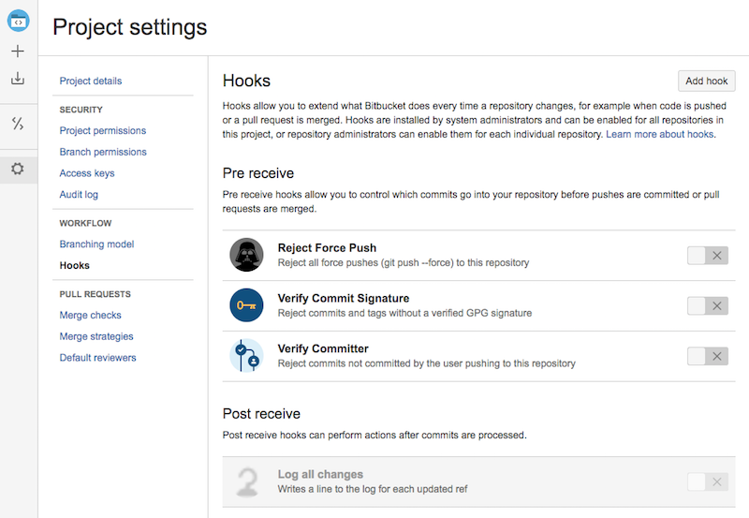Image resolution: width=749 pixels, height=518 pixels.
Task: Click the Verify Committer hook icon
Action: point(246,356)
